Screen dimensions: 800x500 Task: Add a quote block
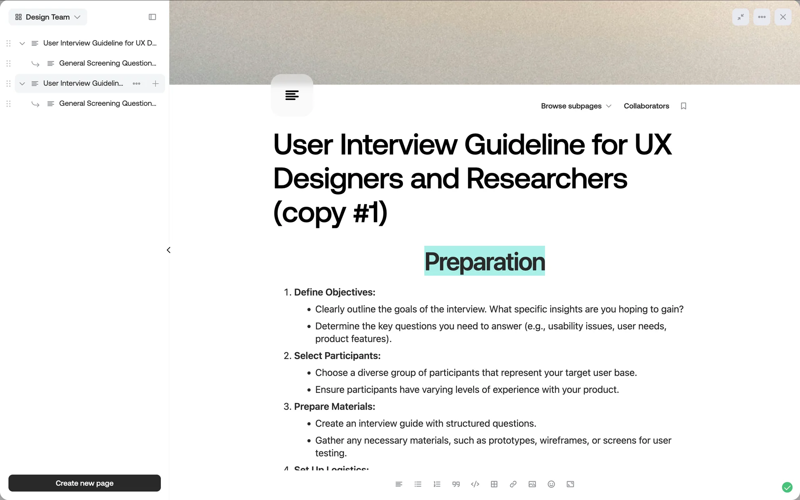point(456,484)
